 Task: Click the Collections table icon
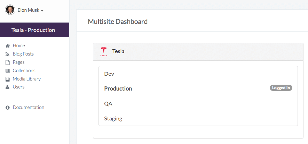coord(8,71)
